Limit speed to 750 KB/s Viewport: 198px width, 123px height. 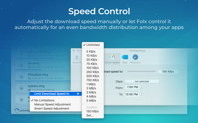93,80
